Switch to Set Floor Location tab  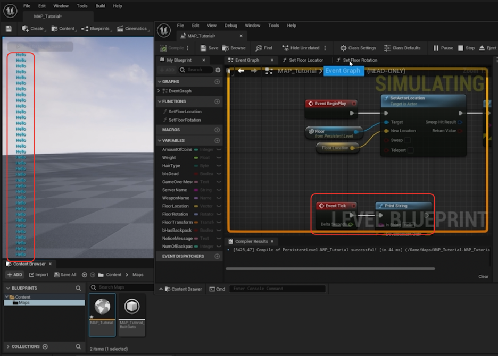303,60
